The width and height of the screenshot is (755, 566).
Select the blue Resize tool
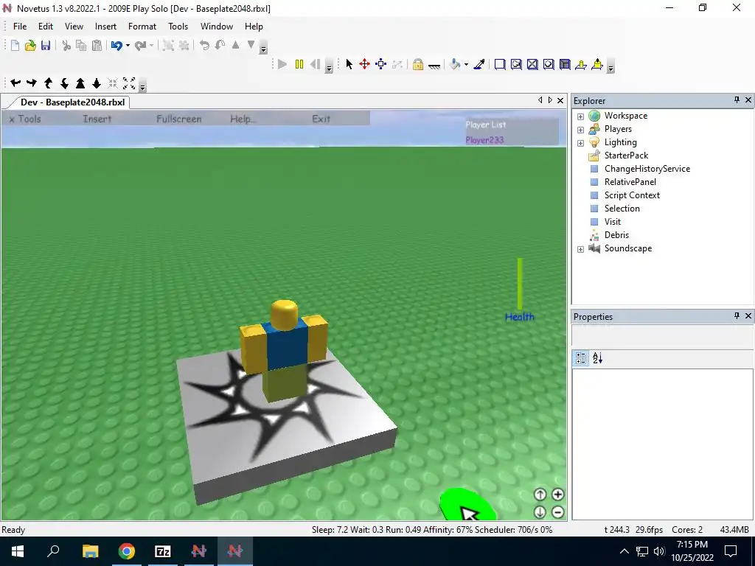381,64
